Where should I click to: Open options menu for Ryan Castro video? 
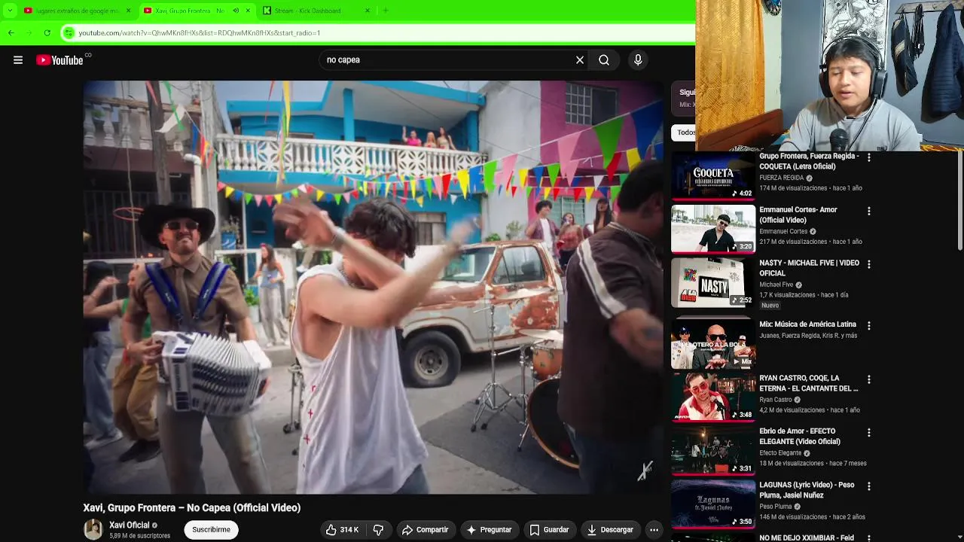869,379
